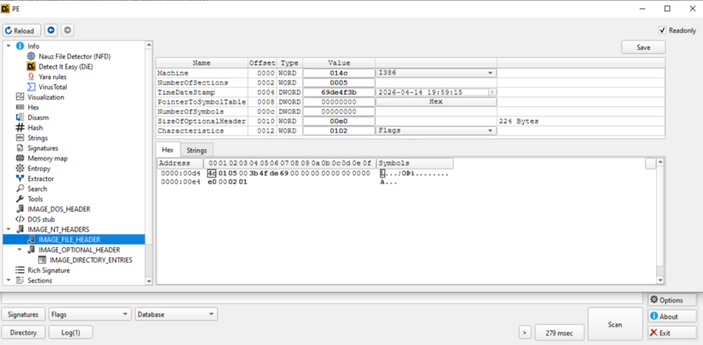The height and width of the screenshot is (345, 703).
Task: Select the Hash icon in tree
Action: click(19, 128)
